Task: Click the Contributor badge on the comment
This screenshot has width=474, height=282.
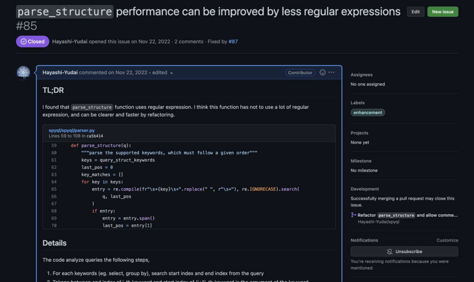Action: pos(300,73)
